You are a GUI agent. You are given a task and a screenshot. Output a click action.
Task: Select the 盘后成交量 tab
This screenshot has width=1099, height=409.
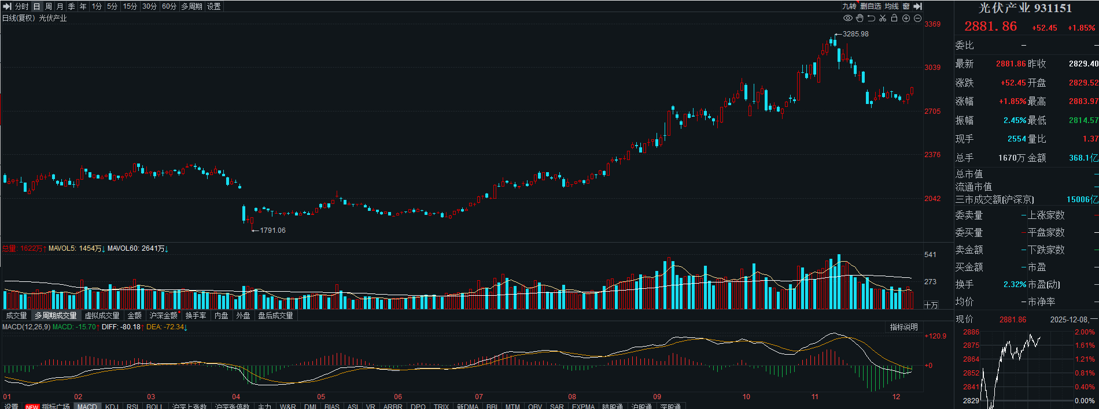[x=276, y=315]
